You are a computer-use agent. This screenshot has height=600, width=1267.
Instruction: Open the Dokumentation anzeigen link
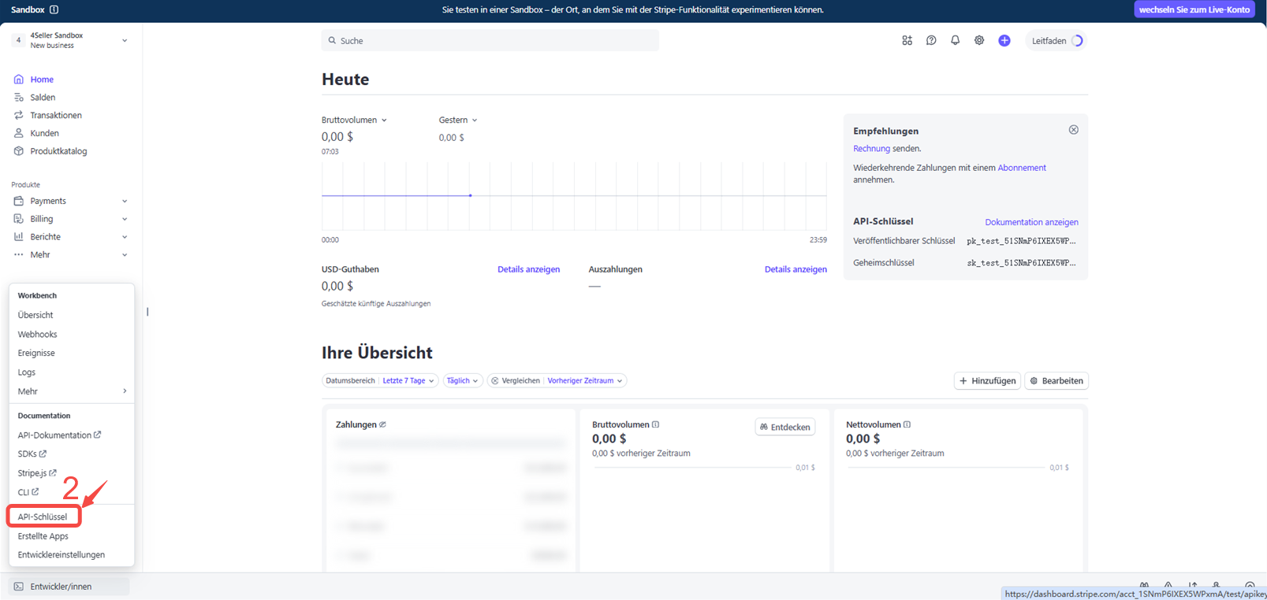coord(1031,222)
